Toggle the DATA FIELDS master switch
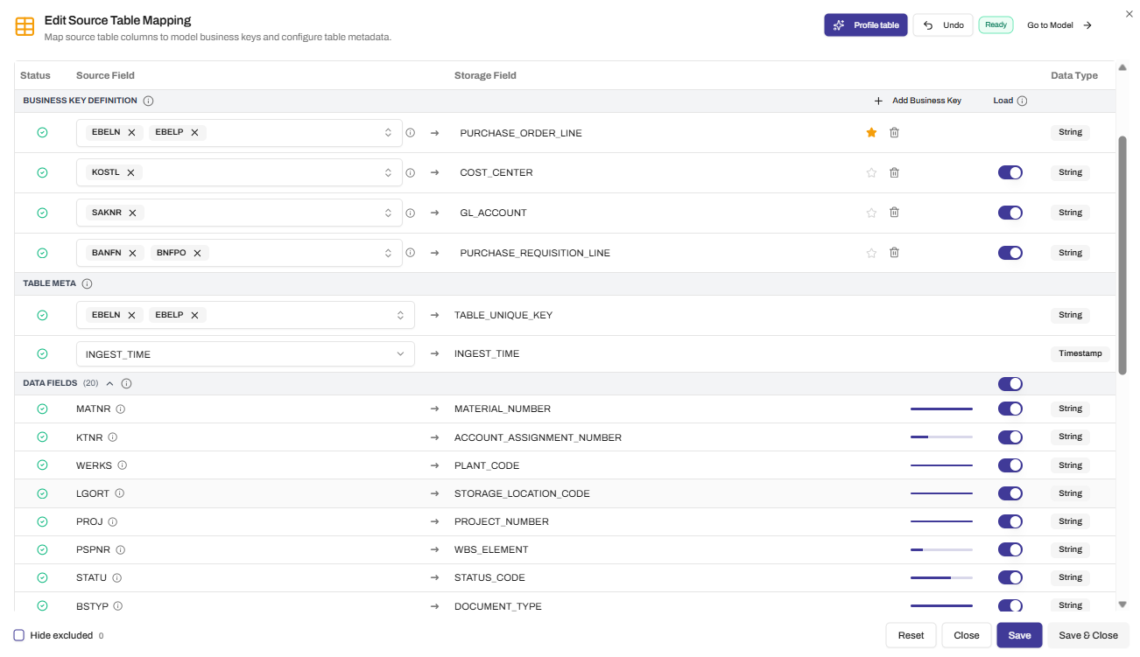Viewport: 1140px width, 657px height. [x=1010, y=383]
